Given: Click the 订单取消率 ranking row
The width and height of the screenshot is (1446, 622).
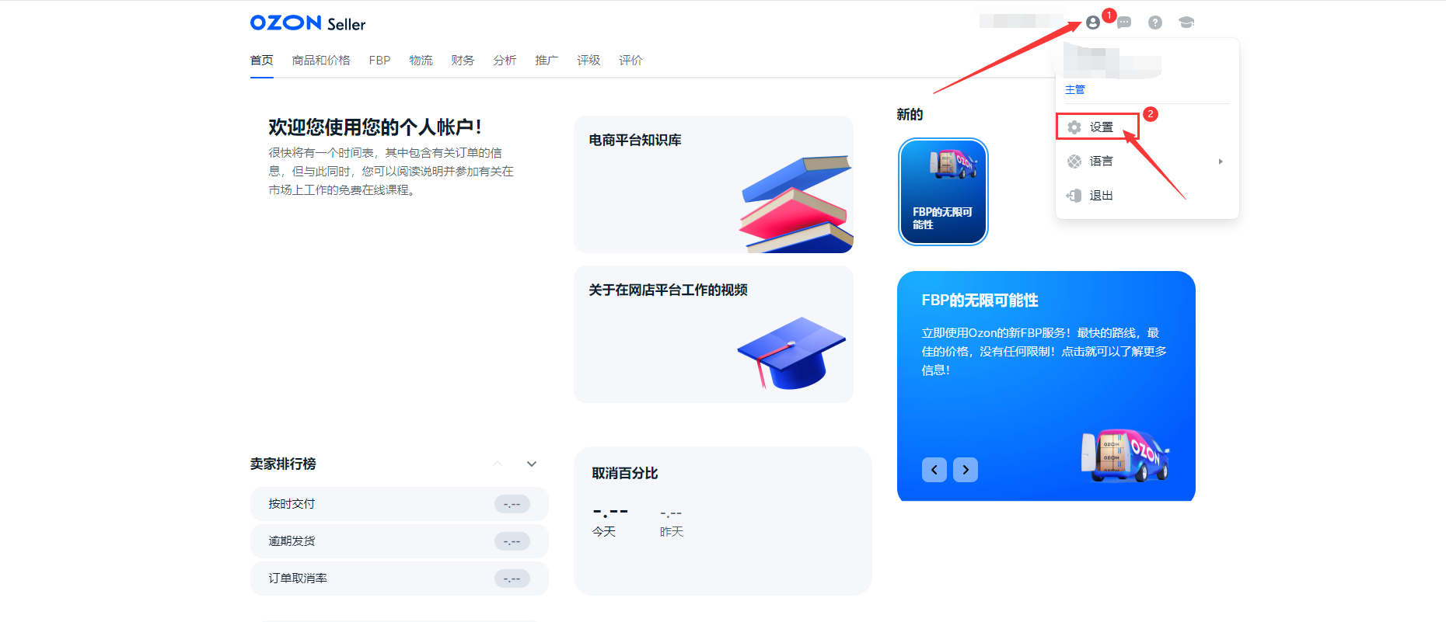Looking at the screenshot, I should [x=400, y=579].
